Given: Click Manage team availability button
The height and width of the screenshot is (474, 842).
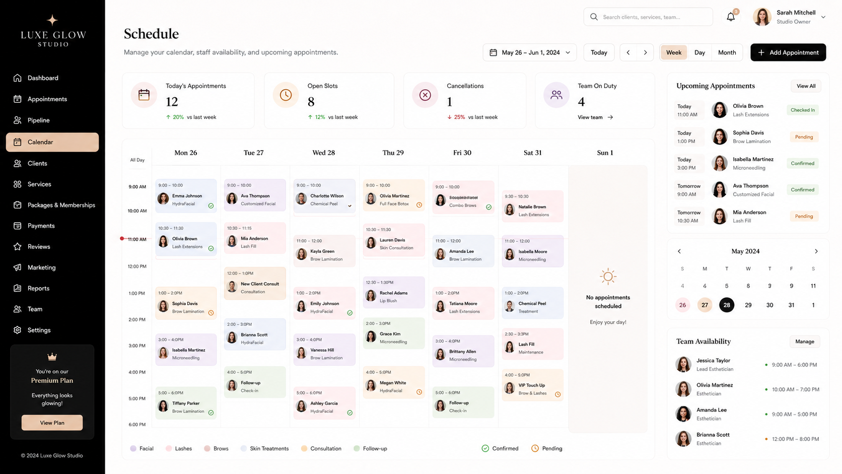Looking at the screenshot, I should [x=805, y=342].
